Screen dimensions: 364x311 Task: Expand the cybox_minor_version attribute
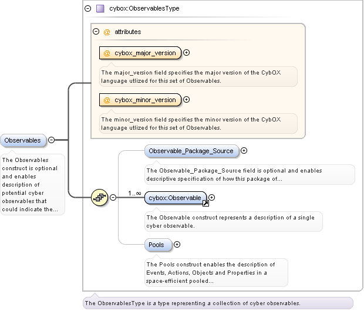187,100
